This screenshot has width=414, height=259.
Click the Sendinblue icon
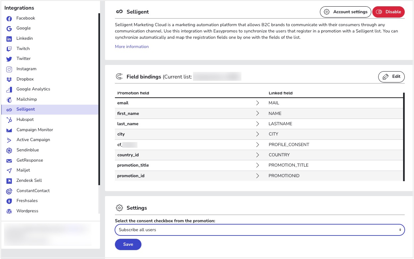(x=9, y=150)
